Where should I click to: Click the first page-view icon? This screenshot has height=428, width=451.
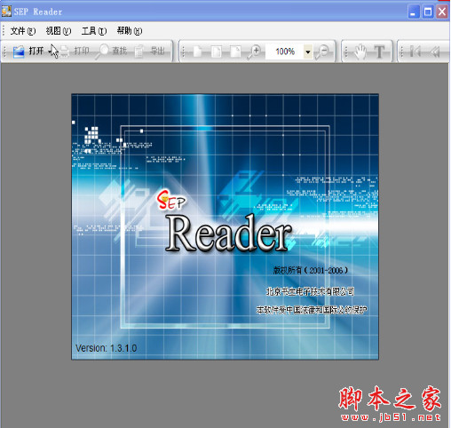click(198, 52)
